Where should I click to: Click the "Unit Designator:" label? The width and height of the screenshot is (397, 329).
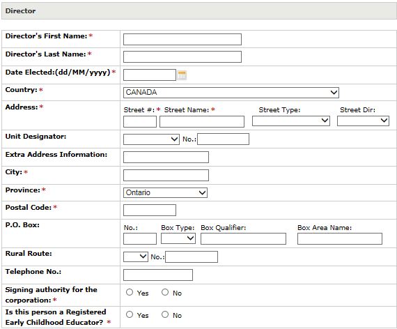coord(36,137)
